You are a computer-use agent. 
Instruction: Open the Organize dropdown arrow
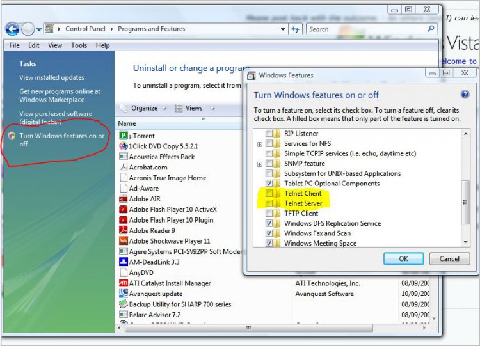(164, 108)
